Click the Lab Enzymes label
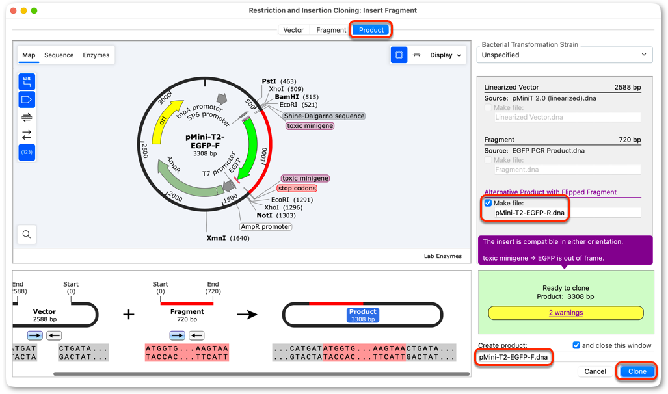668x394 pixels. click(443, 256)
